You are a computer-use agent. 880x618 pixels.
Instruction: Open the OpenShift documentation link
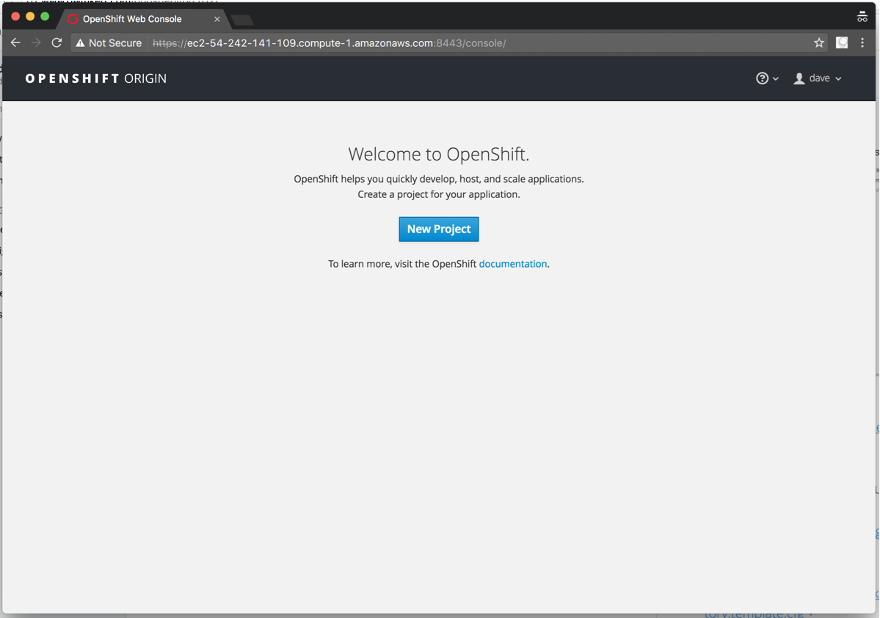[513, 264]
